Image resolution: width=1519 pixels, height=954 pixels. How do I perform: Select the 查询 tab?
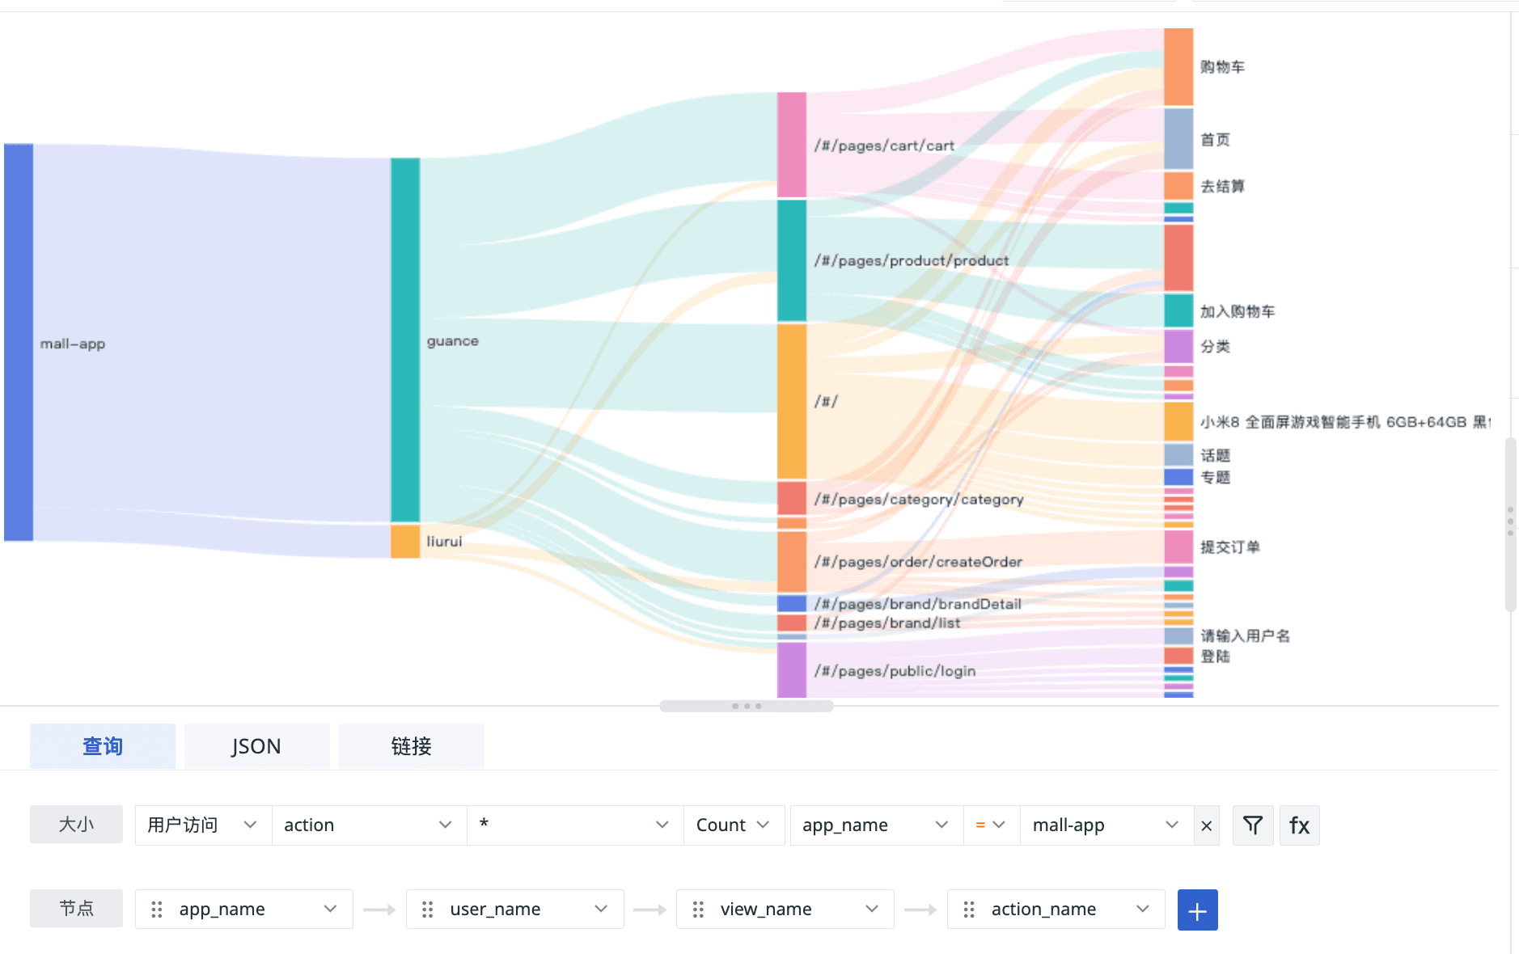coord(103,745)
